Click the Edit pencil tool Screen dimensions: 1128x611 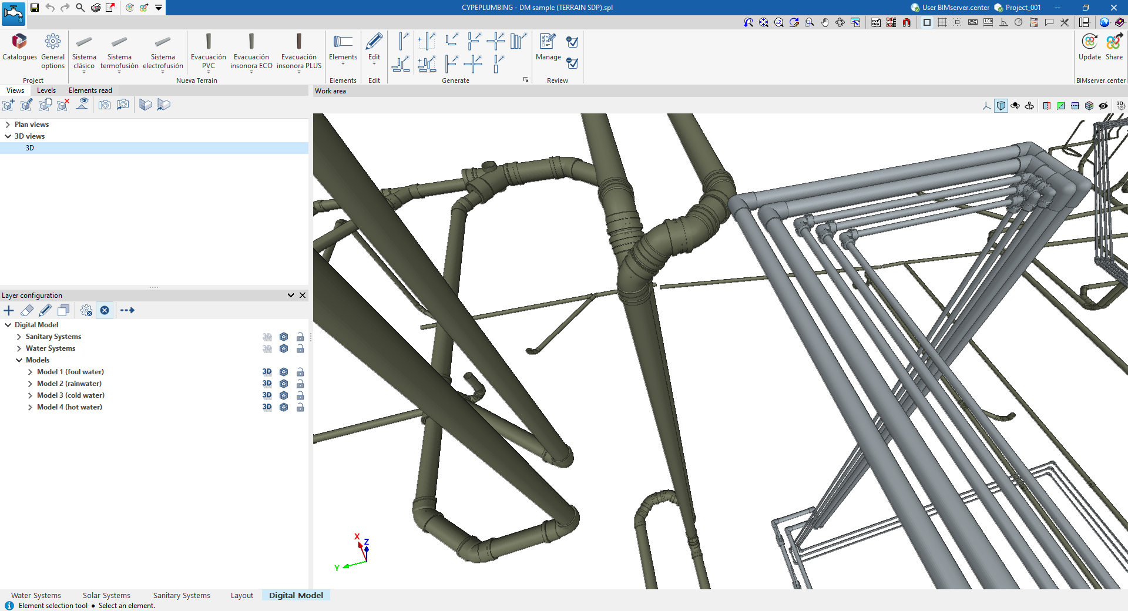pos(374,47)
